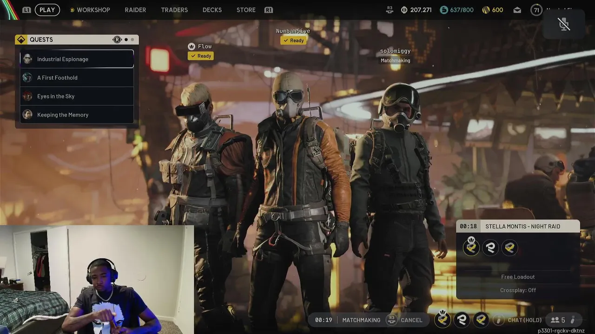The height and width of the screenshot is (334, 595).
Task: Toggle Flow's Ready status badge
Action: click(x=200, y=56)
